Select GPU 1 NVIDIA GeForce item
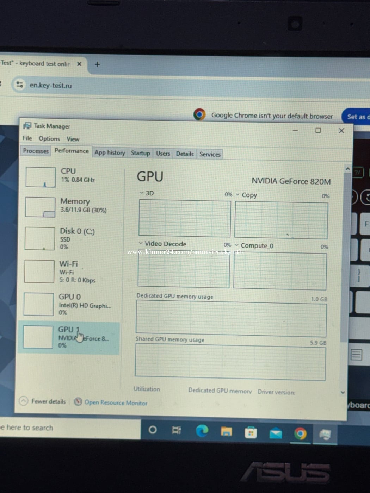 point(69,337)
